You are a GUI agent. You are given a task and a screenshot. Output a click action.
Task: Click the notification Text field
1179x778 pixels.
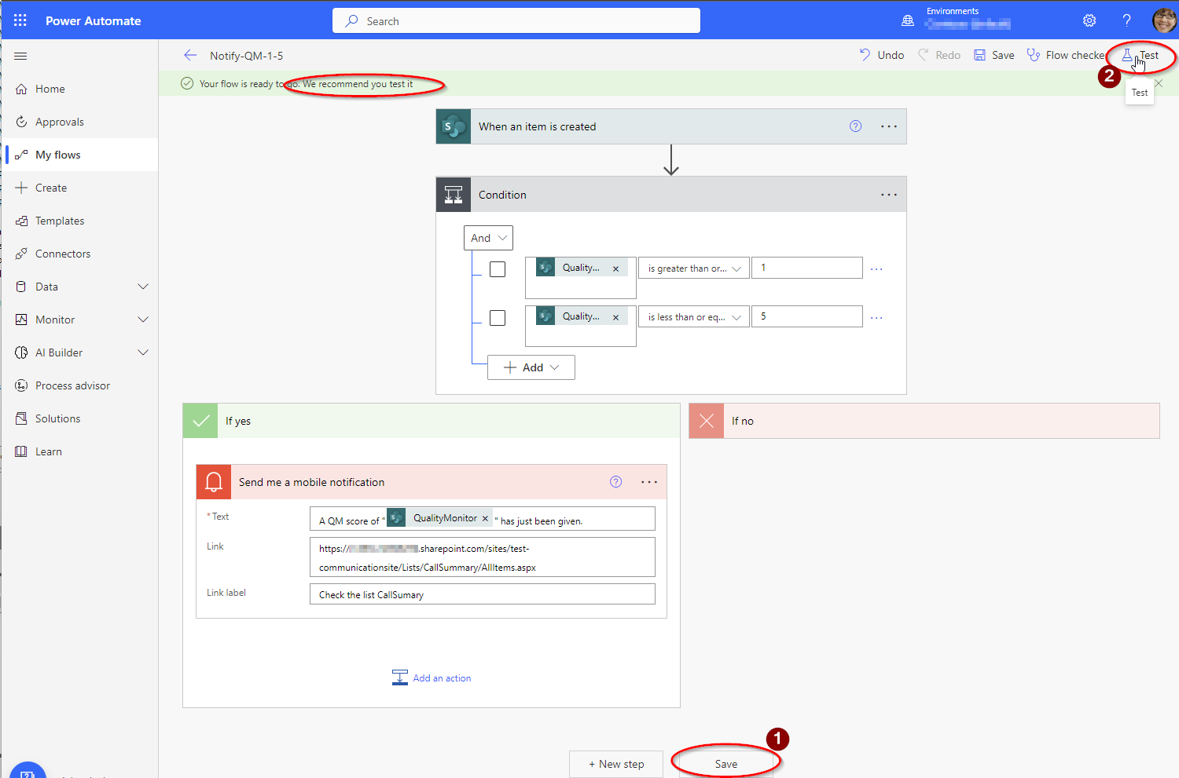(x=483, y=519)
